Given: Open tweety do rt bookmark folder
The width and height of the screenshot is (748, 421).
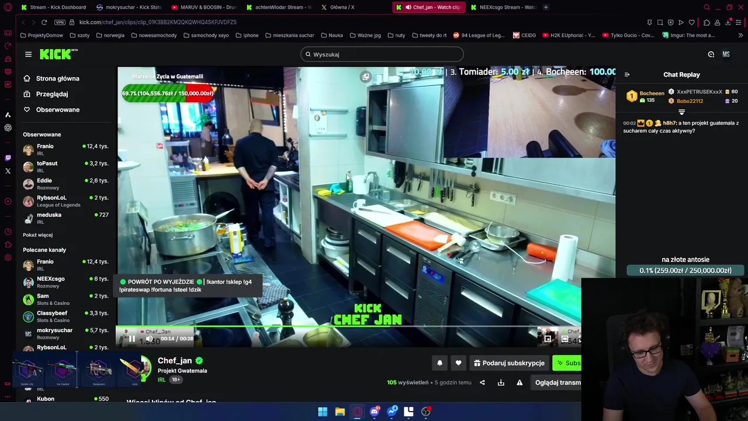Looking at the screenshot, I should [429, 35].
